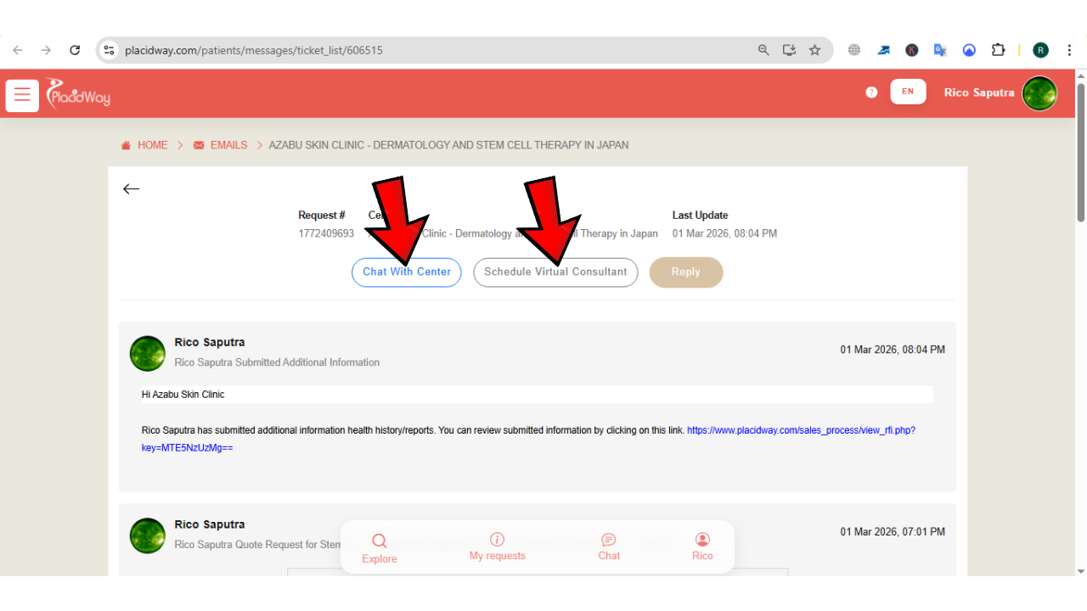Viewport: 1087px width, 611px height.
Task: Click Rico Saputra's profile avatar in header
Action: pyautogui.click(x=1039, y=93)
